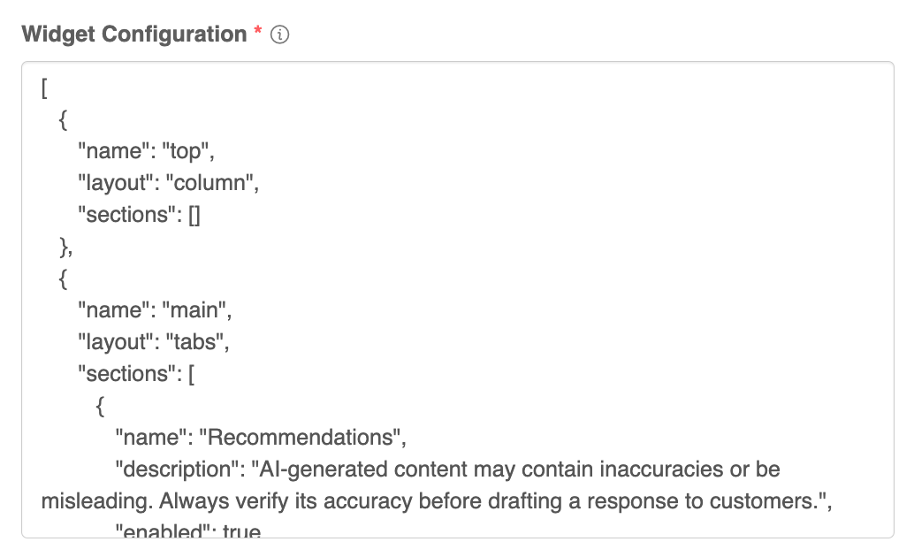Place cursor at the opening square bracket on first line
Viewport: 914px width, 557px height.
[44, 88]
